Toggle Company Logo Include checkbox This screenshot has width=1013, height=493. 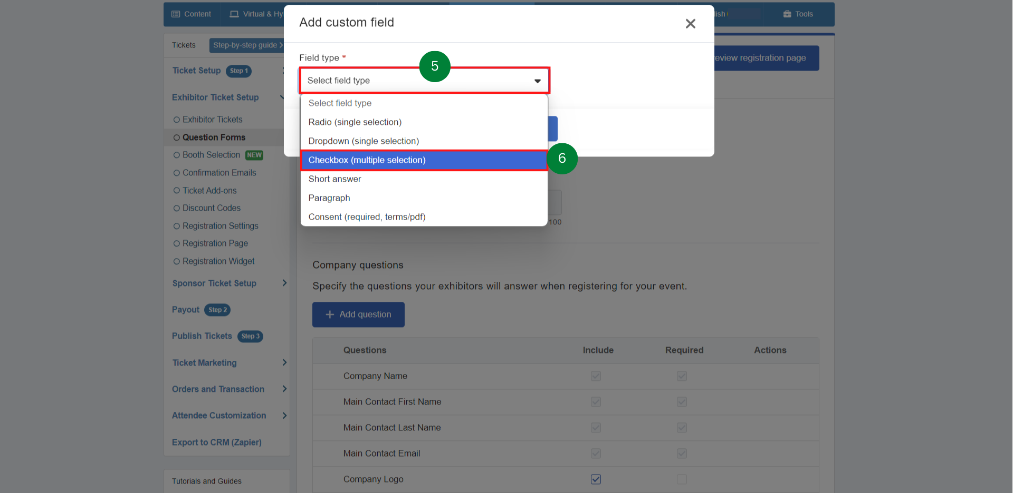tap(596, 479)
